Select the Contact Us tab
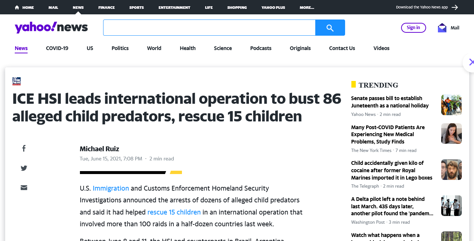 click(342, 48)
